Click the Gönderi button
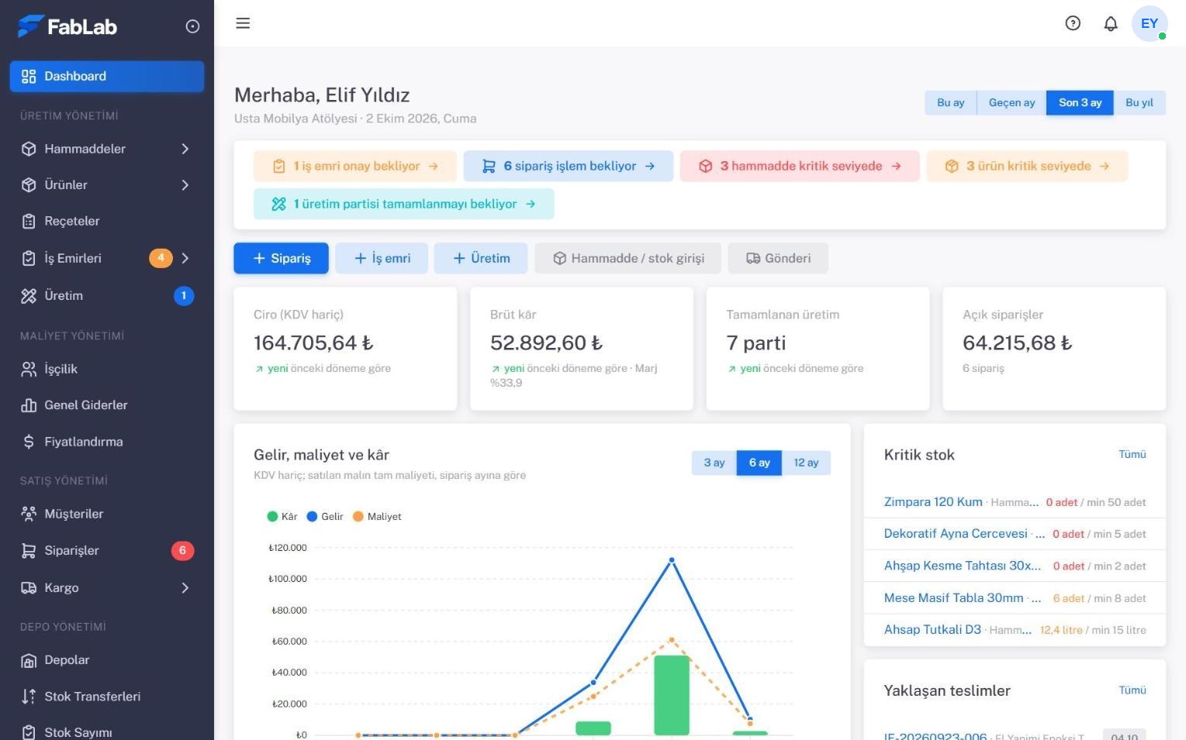The height and width of the screenshot is (740, 1186). tap(778, 258)
